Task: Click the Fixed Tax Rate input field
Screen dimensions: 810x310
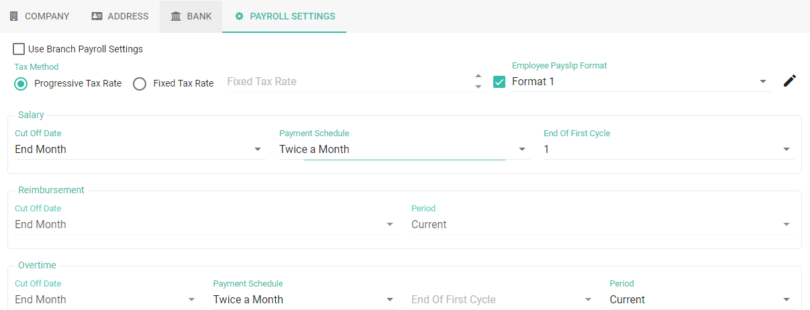Action: tap(348, 82)
